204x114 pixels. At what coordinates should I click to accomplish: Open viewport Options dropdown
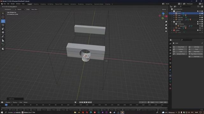[164, 9]
